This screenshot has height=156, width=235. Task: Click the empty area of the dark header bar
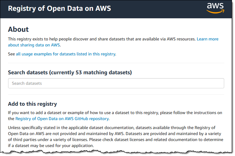[x=156, y=8]
